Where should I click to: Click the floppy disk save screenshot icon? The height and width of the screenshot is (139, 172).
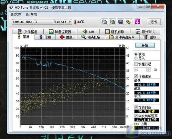coord(120,22)
